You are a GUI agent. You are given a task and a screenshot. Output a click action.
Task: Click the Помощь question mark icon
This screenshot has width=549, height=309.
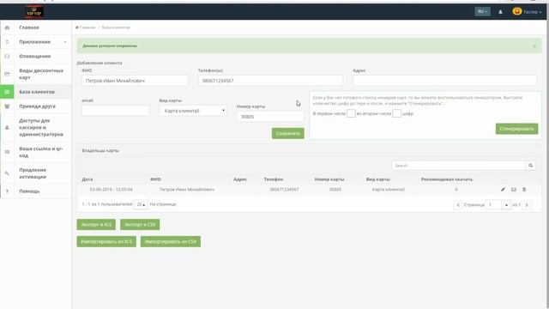(x=7, y=191)
